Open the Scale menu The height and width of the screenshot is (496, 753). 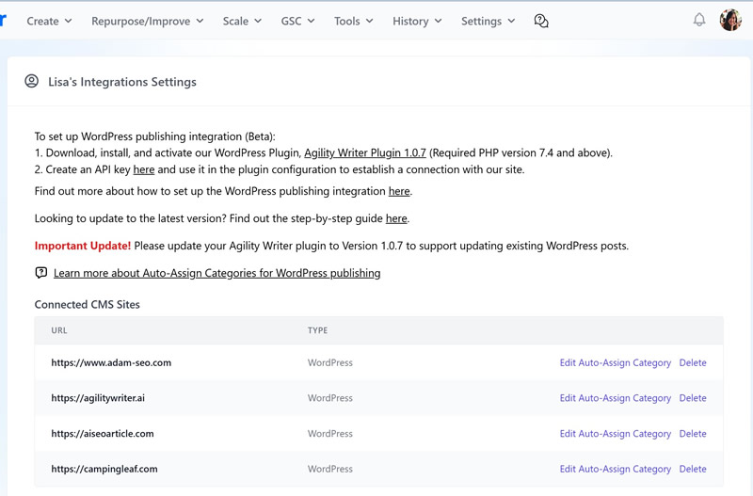[242, 21]
